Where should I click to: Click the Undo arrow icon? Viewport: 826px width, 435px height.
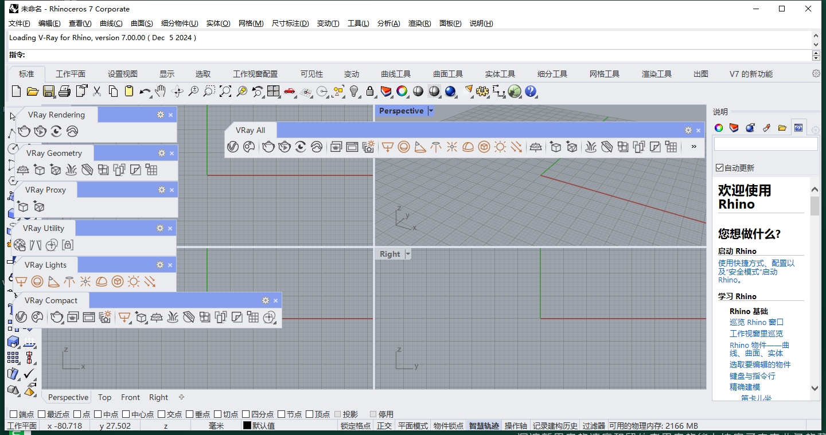(x=145, y=91)
